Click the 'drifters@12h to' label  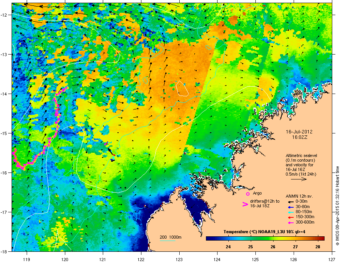click(x=265, y=202)
